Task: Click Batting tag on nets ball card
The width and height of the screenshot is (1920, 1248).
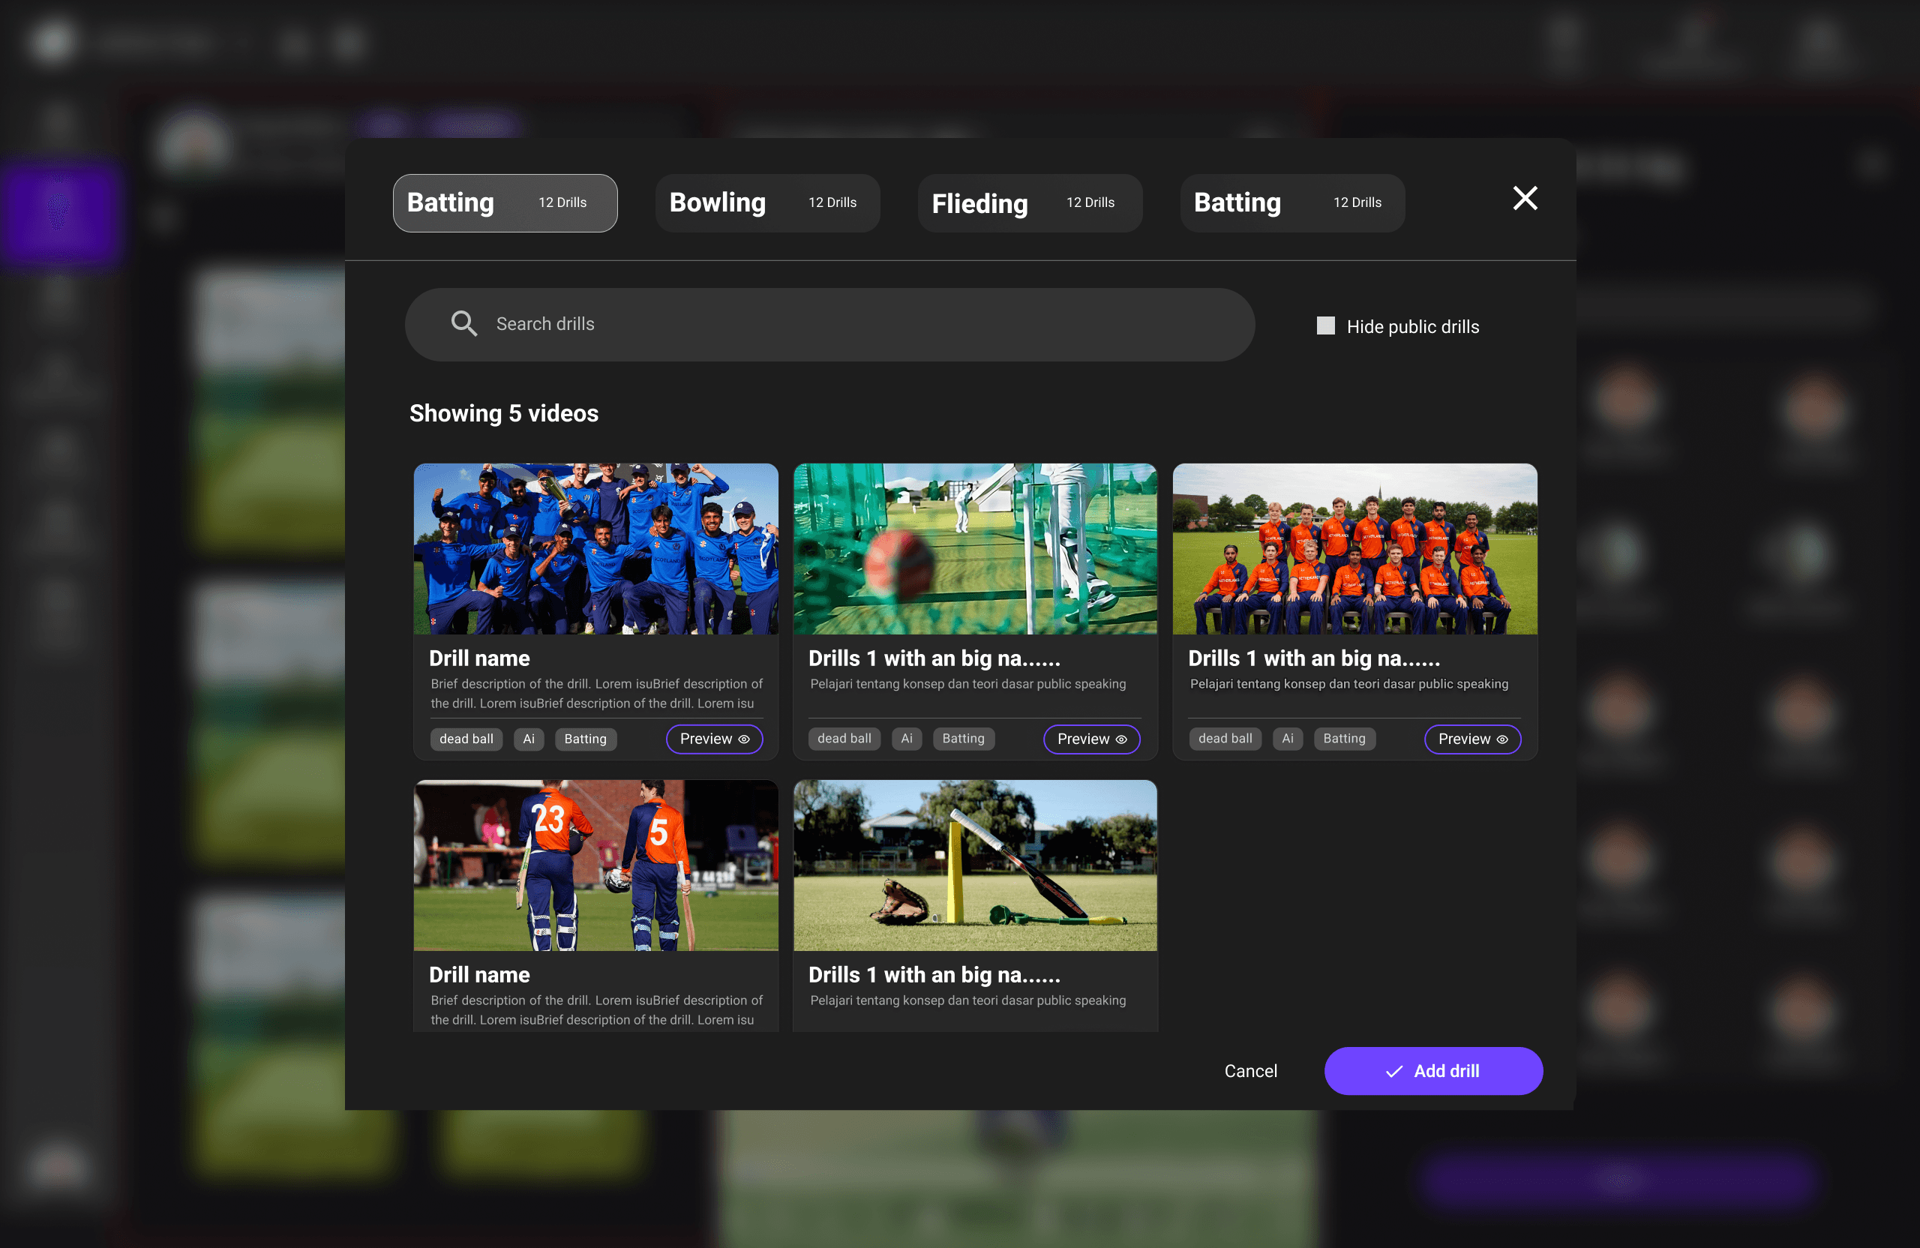Action: 964,738
